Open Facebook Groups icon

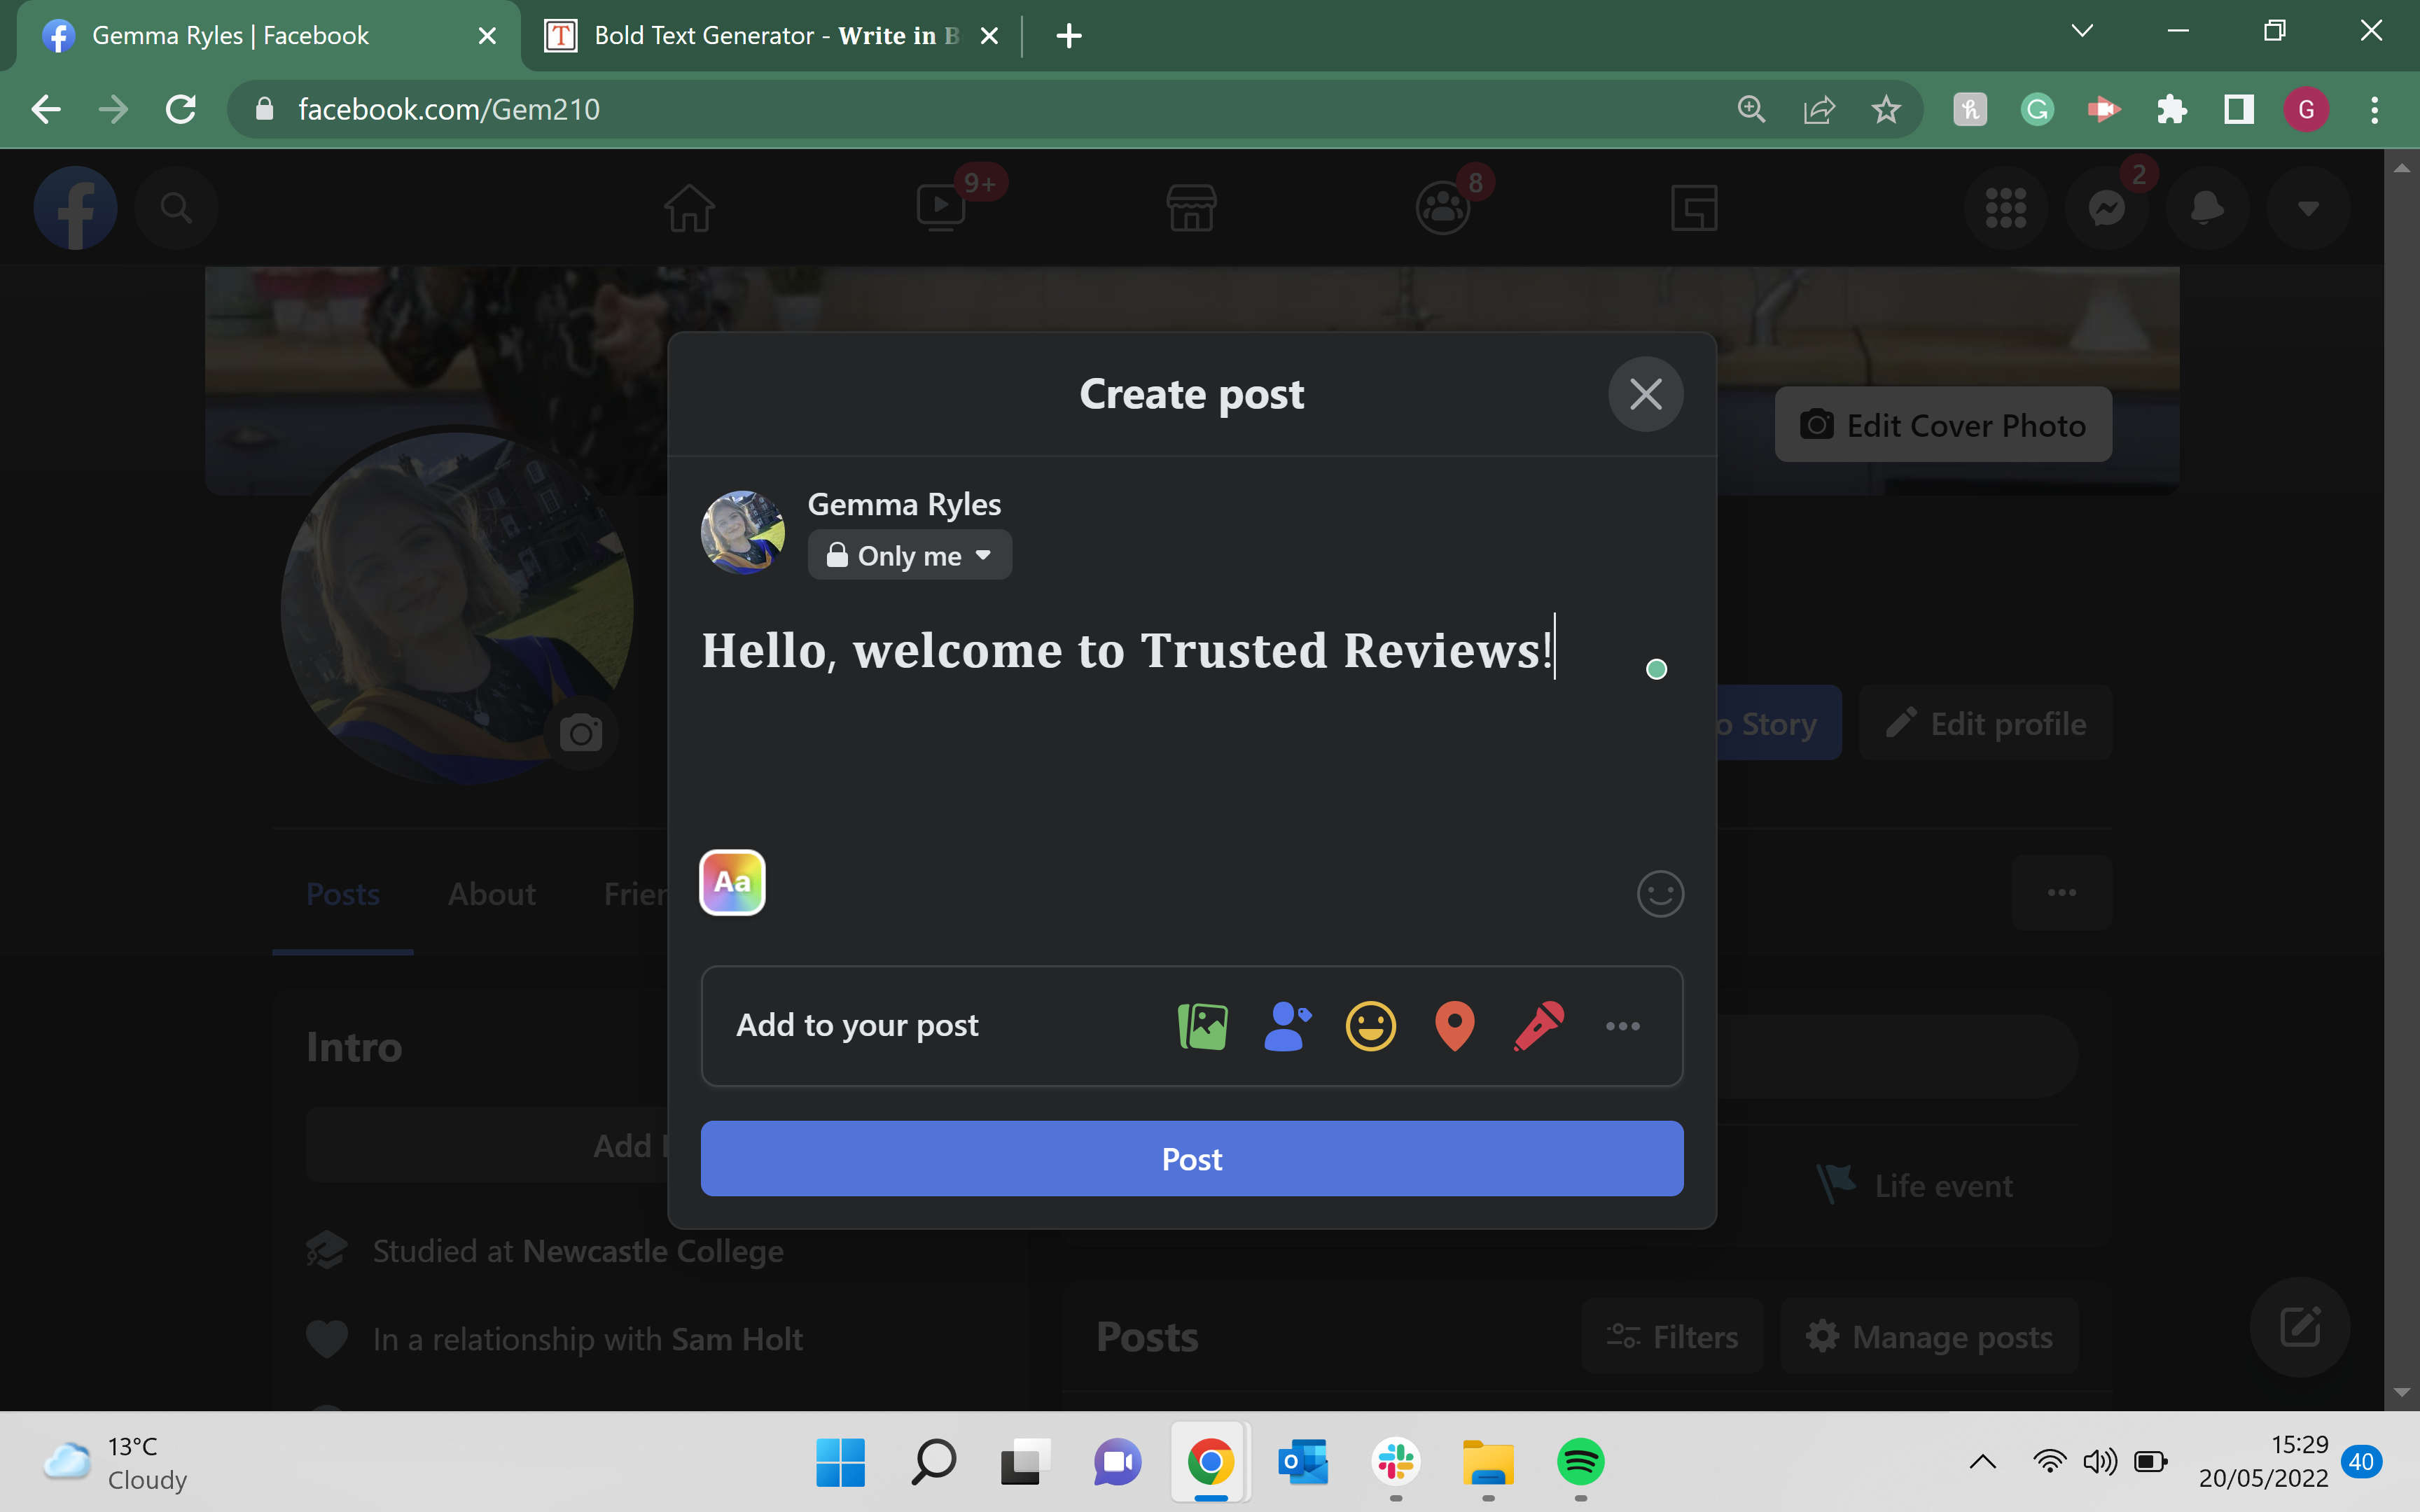tap(1443, 208)
